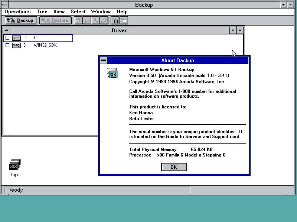Click the minimized Tapes window icon
297x222 pixels.
point(15,164)
